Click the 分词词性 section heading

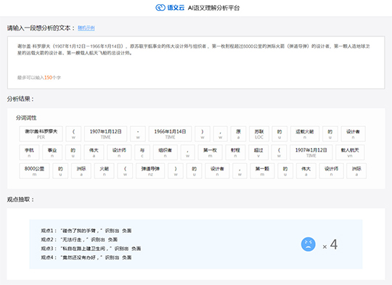click(26, 117)
